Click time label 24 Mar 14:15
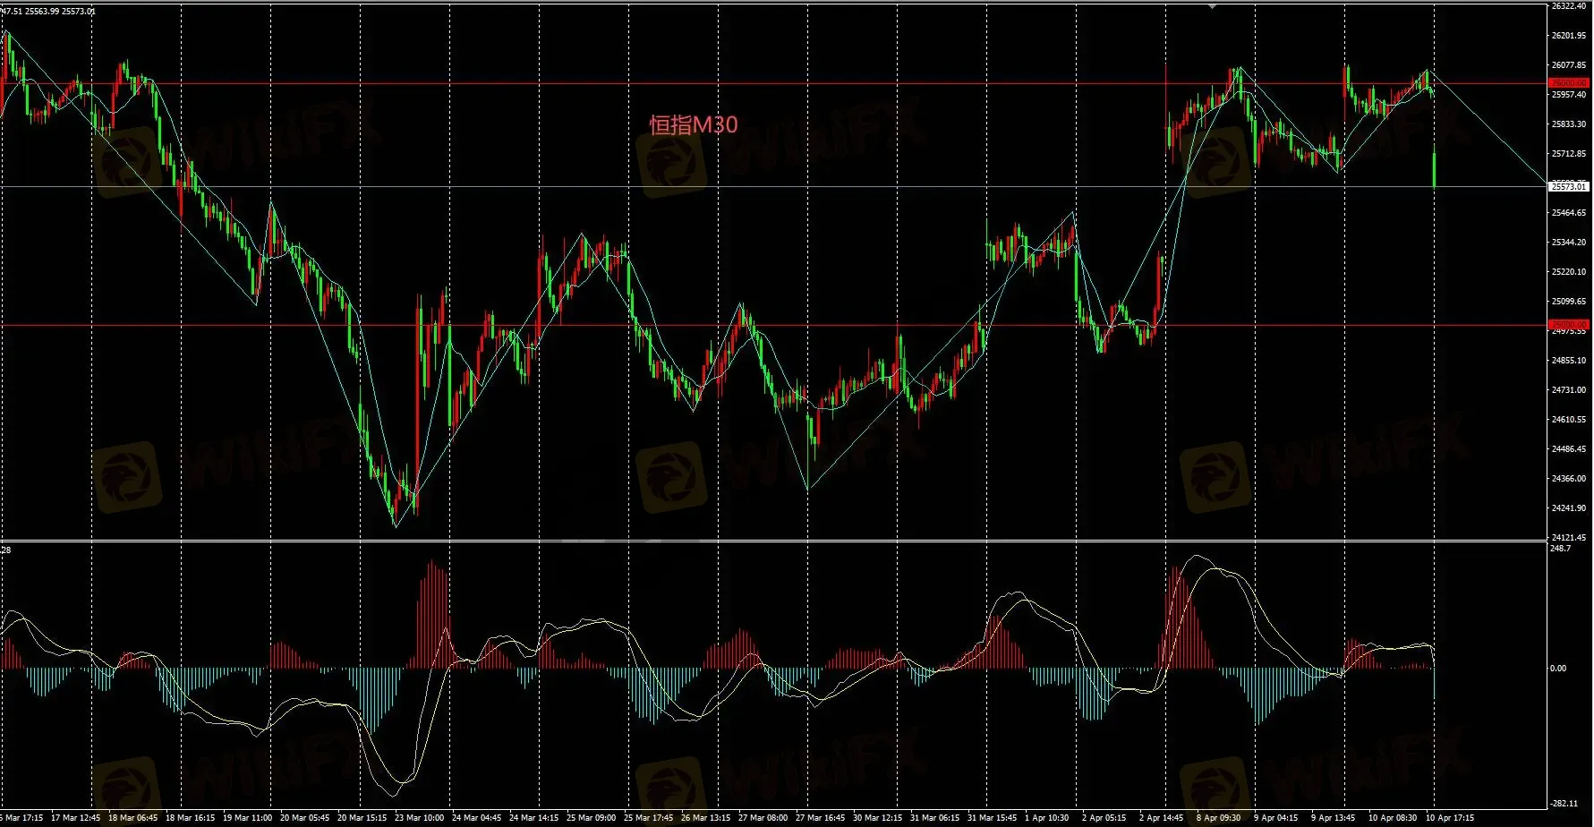The height and width of the screenshot is (827, 1594). coord(533,818)
